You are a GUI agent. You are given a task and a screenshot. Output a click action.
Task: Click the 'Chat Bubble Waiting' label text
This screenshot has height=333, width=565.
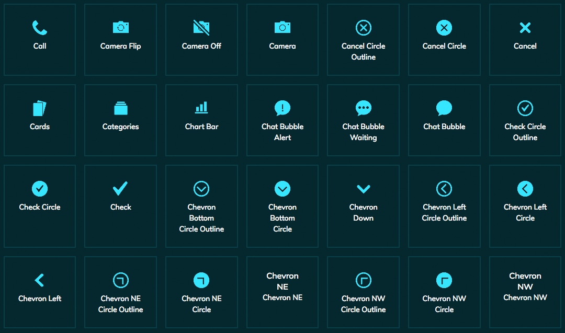364,132
